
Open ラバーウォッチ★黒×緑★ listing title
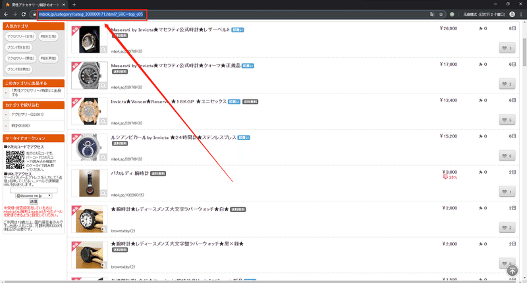point(177,244)
